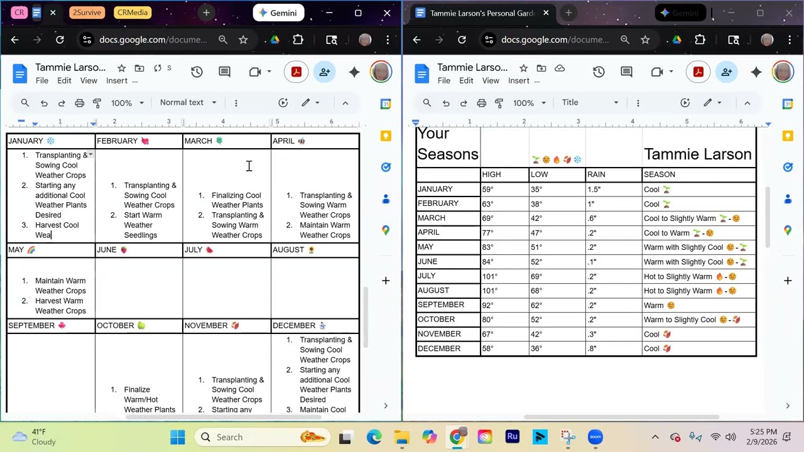Open Normal text style dropdown
This screenshot has height=452, width=804.
coord(188,102)
